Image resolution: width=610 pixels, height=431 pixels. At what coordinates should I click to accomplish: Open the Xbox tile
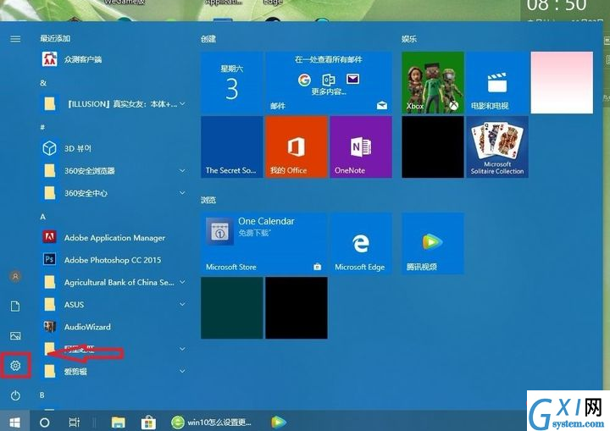tap(433, 82)
